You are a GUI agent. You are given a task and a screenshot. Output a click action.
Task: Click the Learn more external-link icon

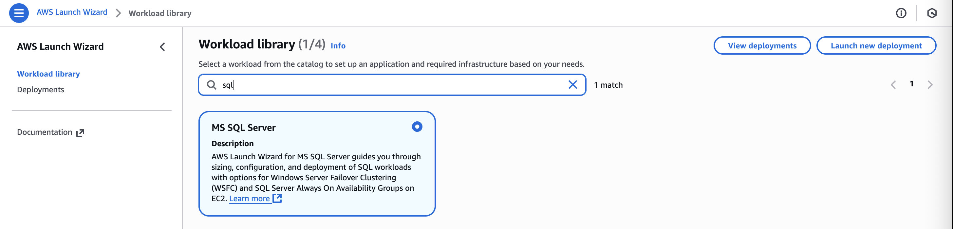pyautogui.click(x=277, y=198)
